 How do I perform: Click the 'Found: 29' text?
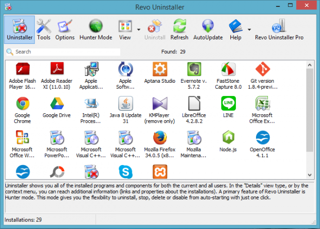click(x=173, y=52)
